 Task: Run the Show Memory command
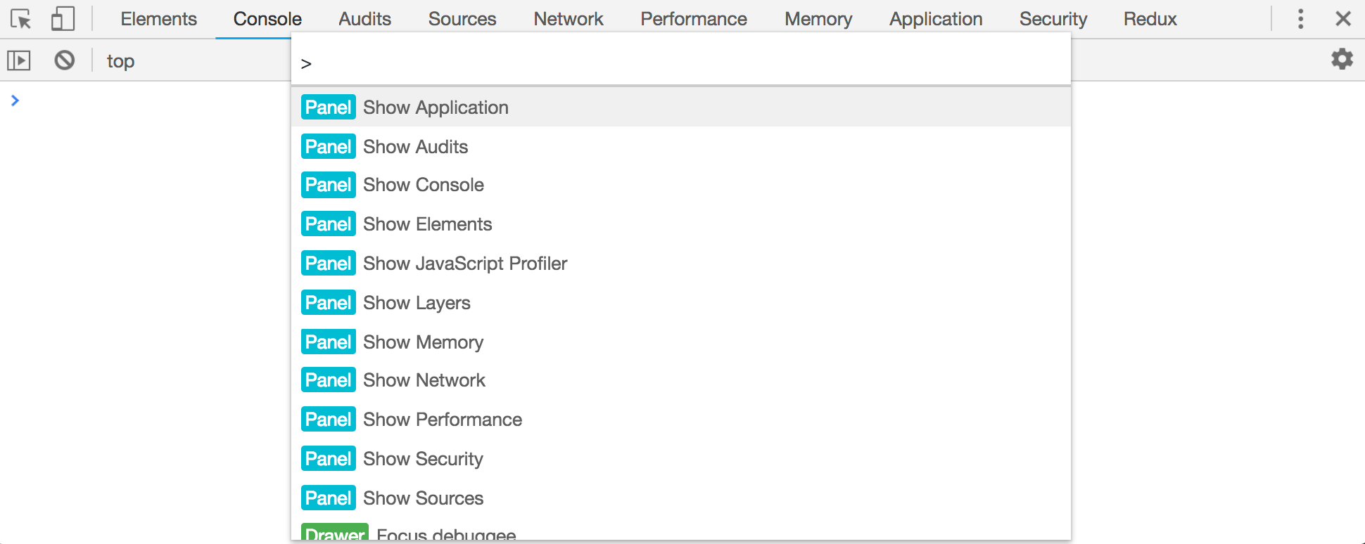click(x=681, y=342)
